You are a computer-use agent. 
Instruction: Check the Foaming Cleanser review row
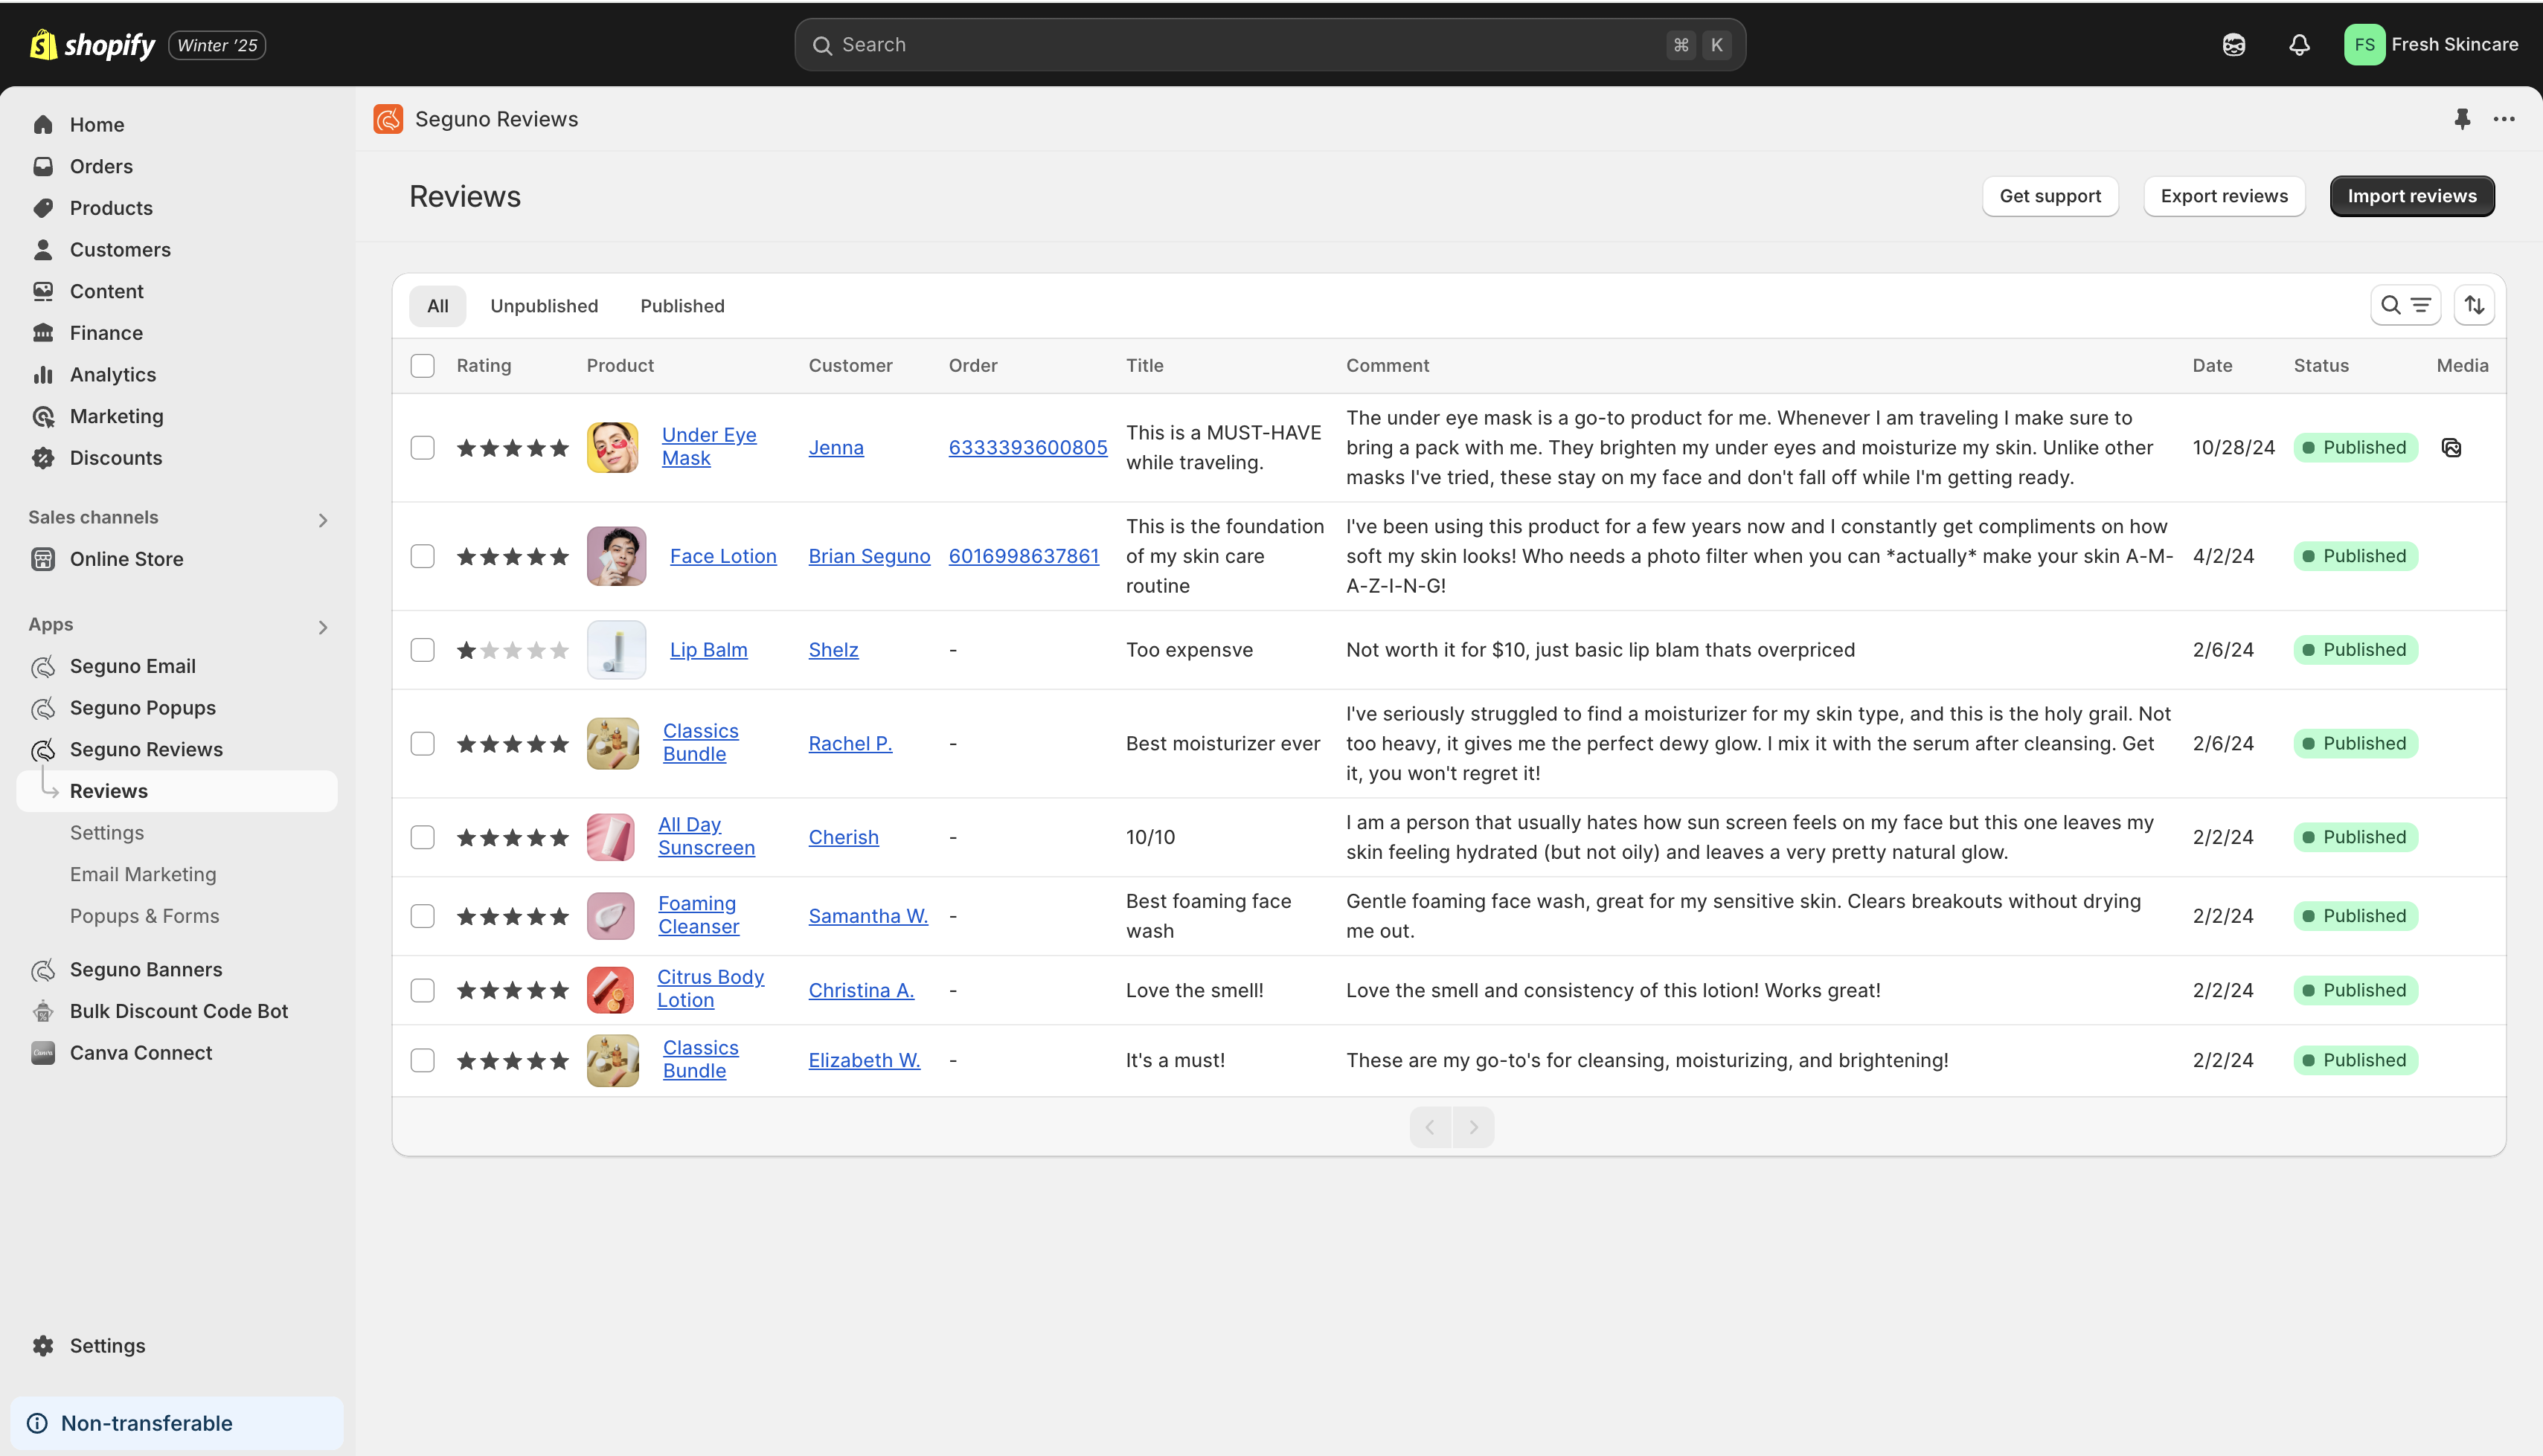(422, 916)
